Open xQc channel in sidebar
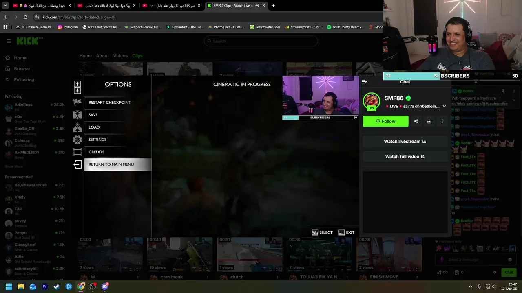 pyautogui.click(x=35, y=119)
